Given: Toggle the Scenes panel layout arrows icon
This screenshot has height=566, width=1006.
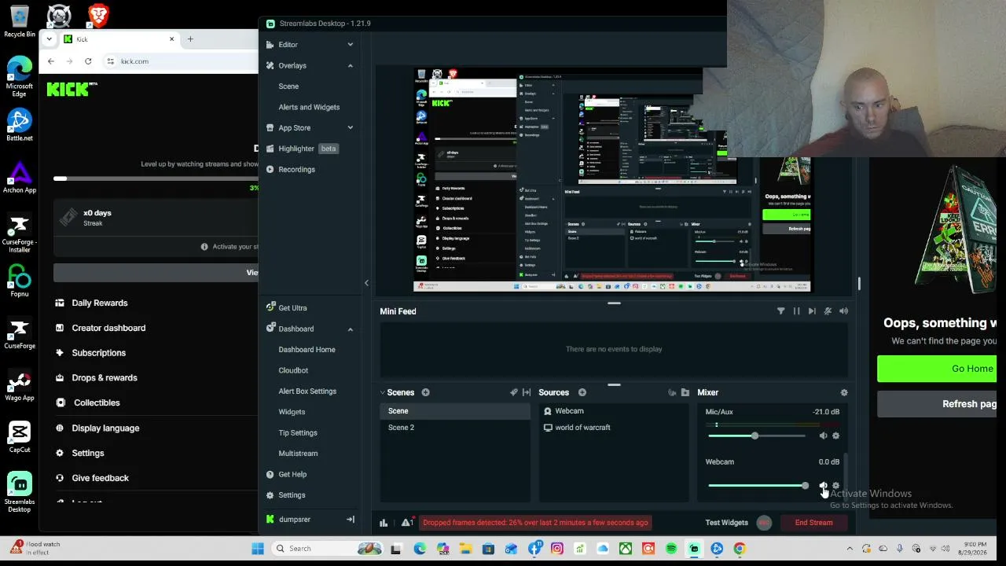Looking at the screenshot, I should (x=527, y=392).
